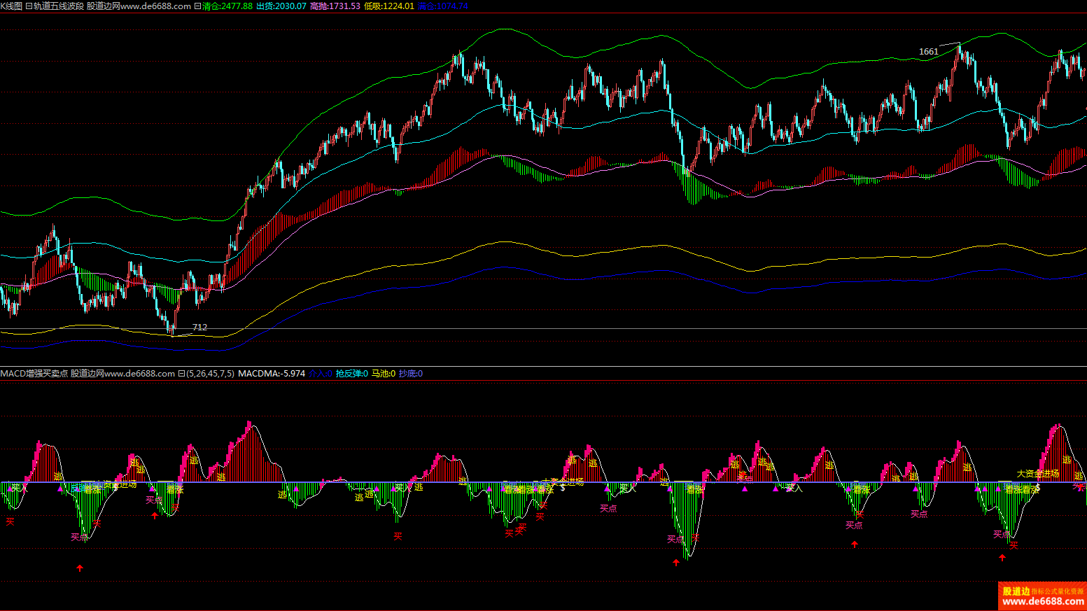
Task: Click the 抄底:0 indicator label
Action: (x=410, y=374)
